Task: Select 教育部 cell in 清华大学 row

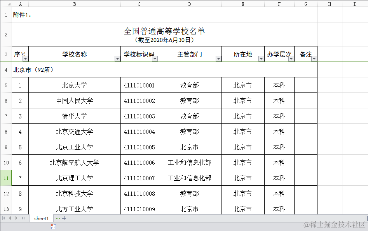Action: coord(190,116)
